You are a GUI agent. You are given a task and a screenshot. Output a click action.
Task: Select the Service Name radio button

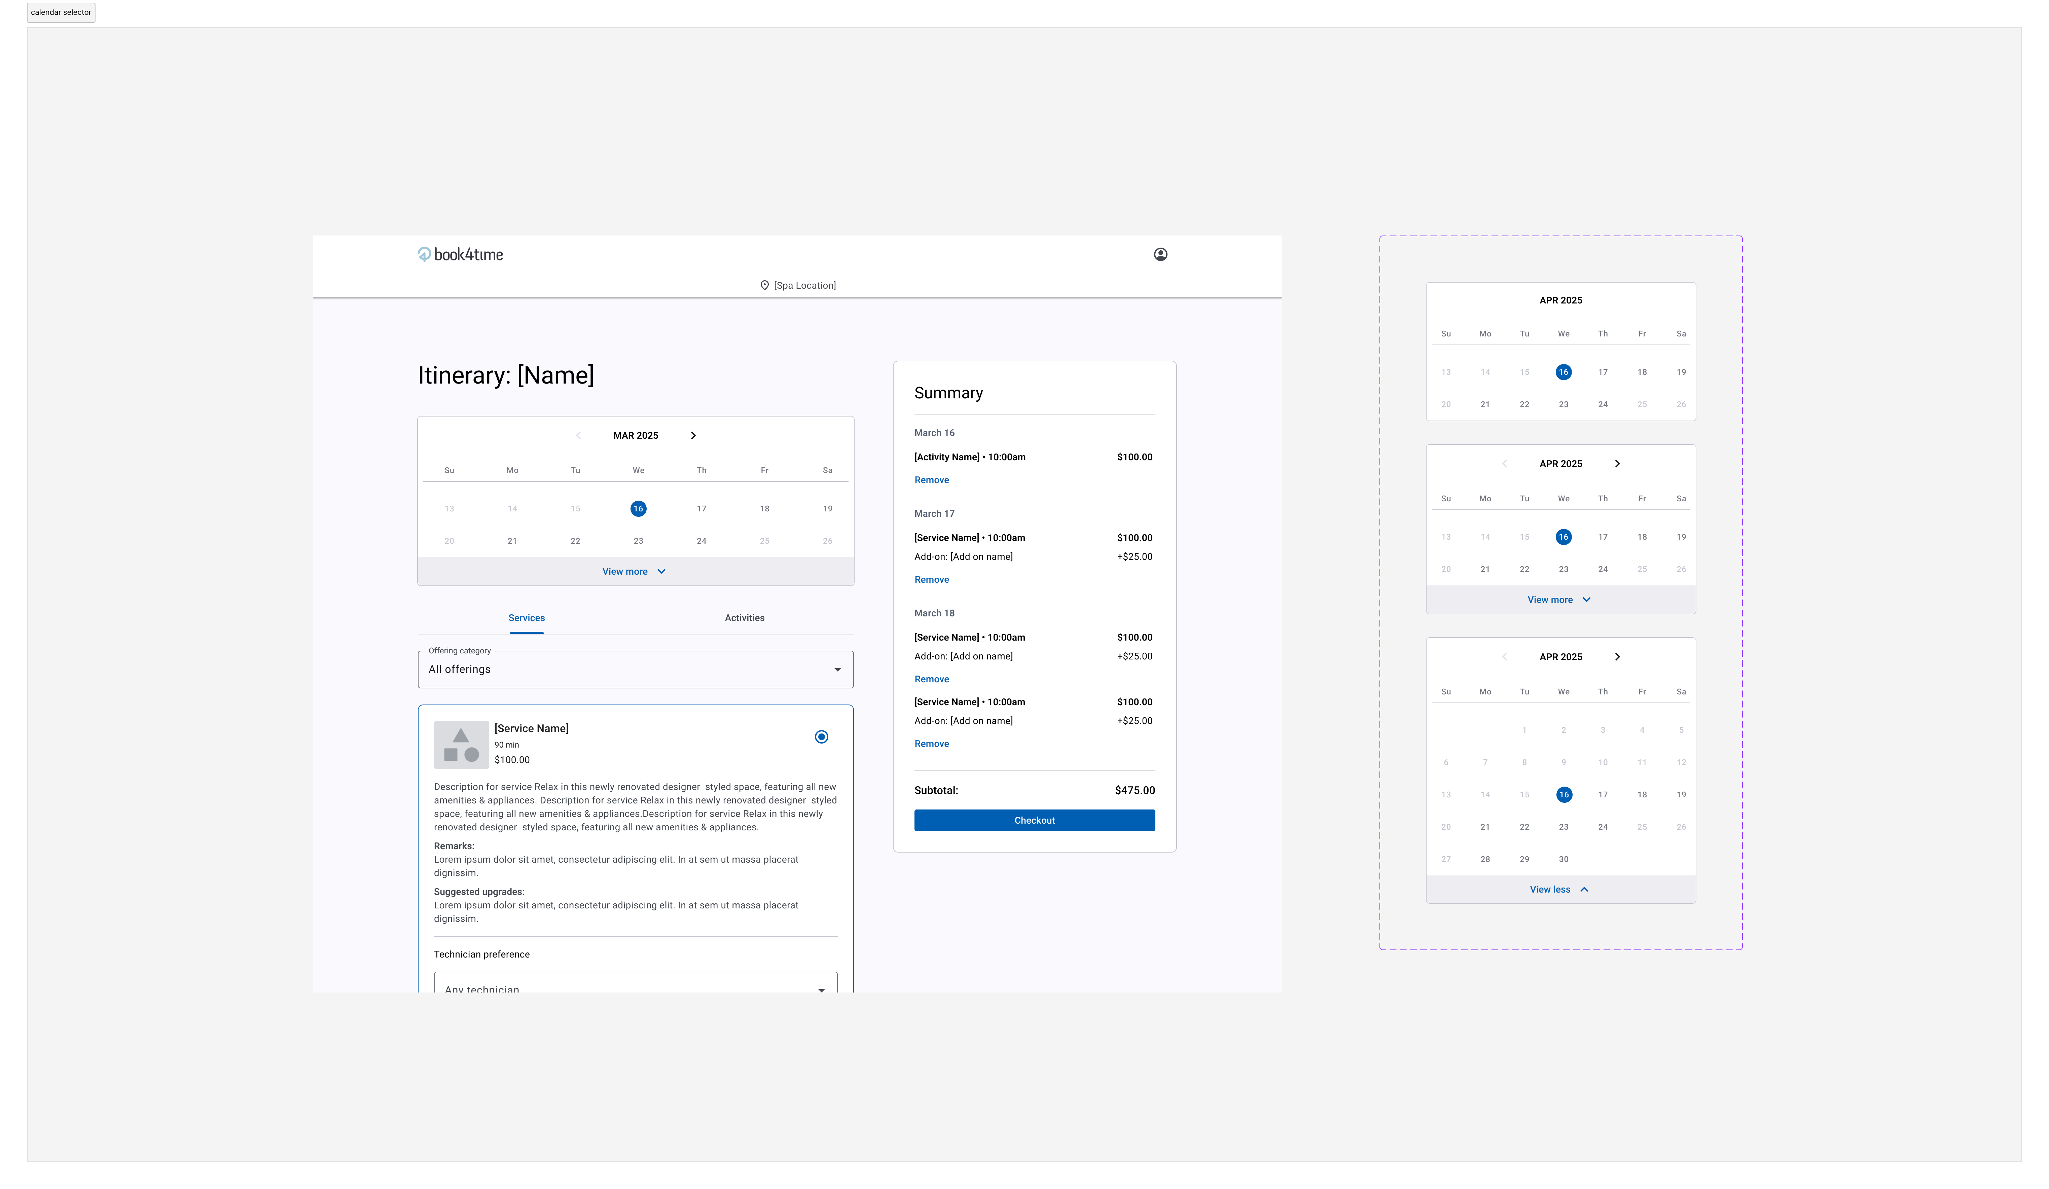click(821, 737)
